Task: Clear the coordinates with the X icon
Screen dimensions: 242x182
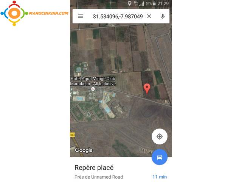Action: (149, 16)
